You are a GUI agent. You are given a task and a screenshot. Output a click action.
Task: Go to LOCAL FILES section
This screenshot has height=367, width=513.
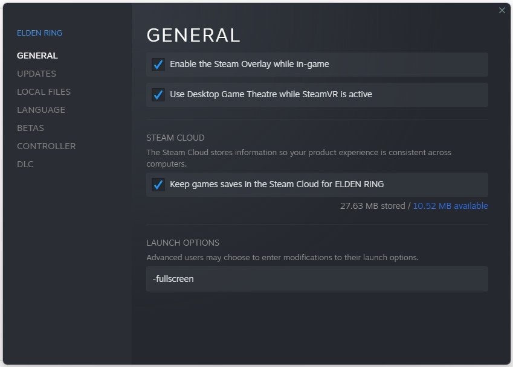(x=44, y=92)
